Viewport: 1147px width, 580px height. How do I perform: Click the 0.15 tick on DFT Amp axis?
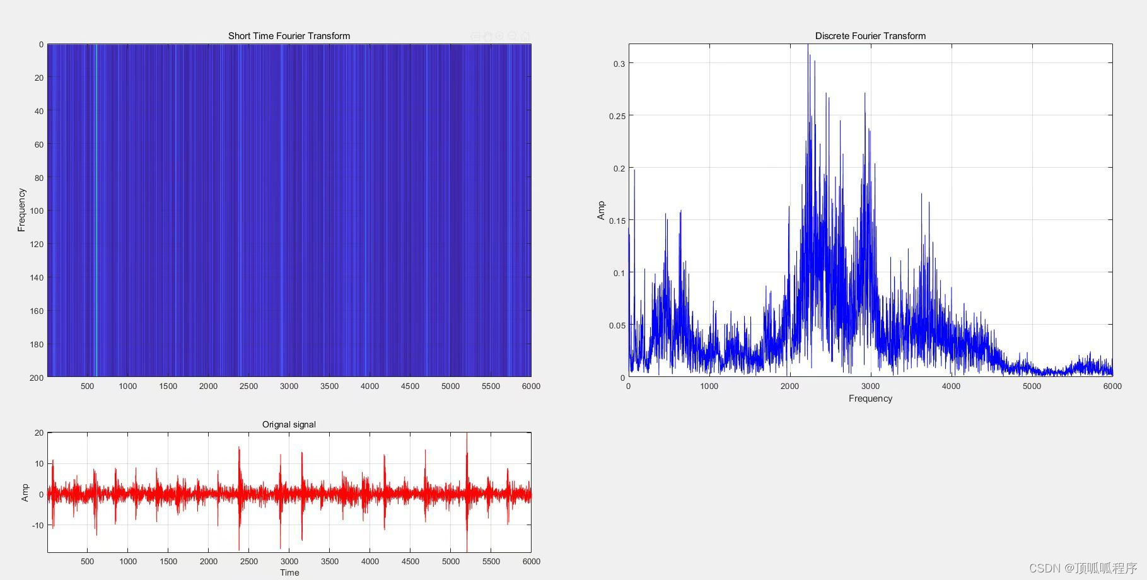(x=617, y=221)
